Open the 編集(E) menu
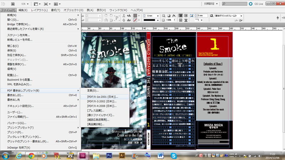Screen dimensions: 285x160 coord(23,10)
